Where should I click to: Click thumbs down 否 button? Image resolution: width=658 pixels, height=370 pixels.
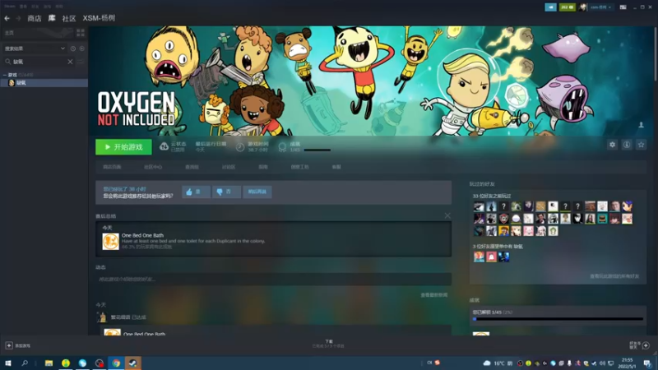227,192
